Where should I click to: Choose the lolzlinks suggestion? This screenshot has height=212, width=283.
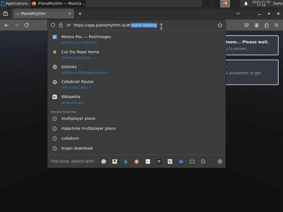(136, 69)
